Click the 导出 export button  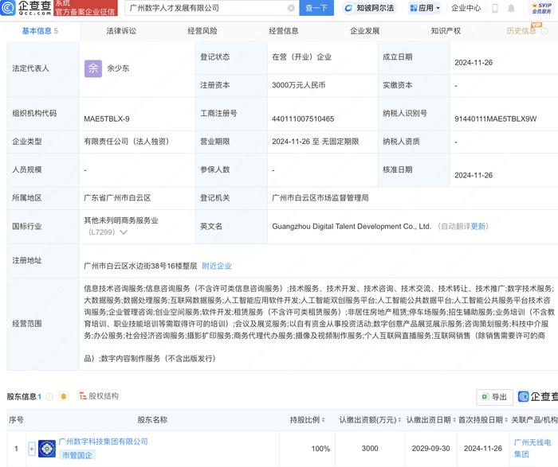(494, 397)
